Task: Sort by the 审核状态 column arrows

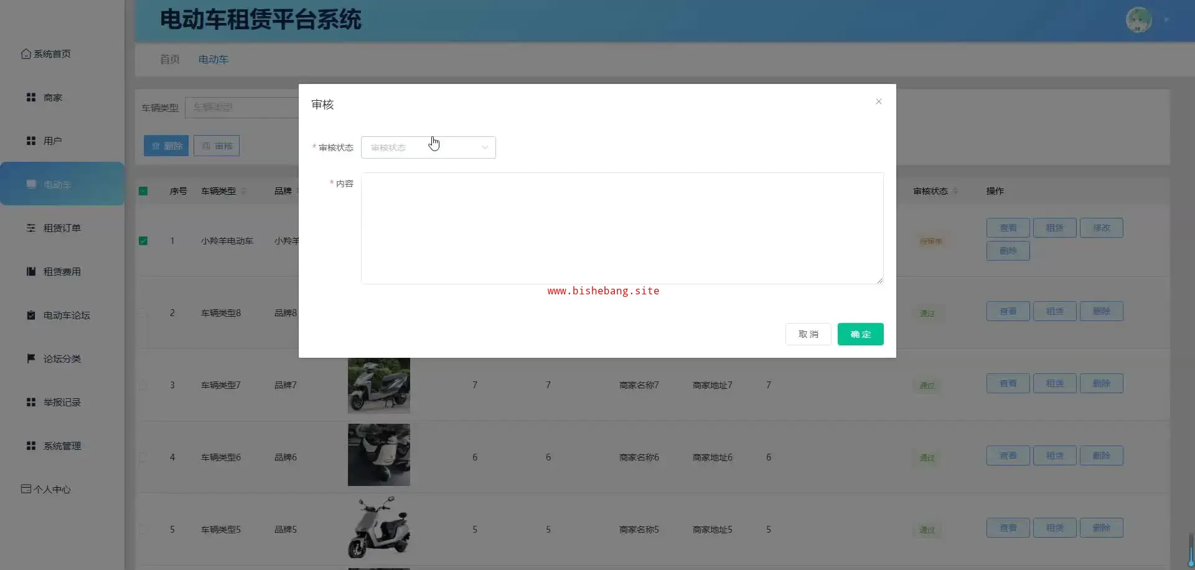Action: [955, 191]
